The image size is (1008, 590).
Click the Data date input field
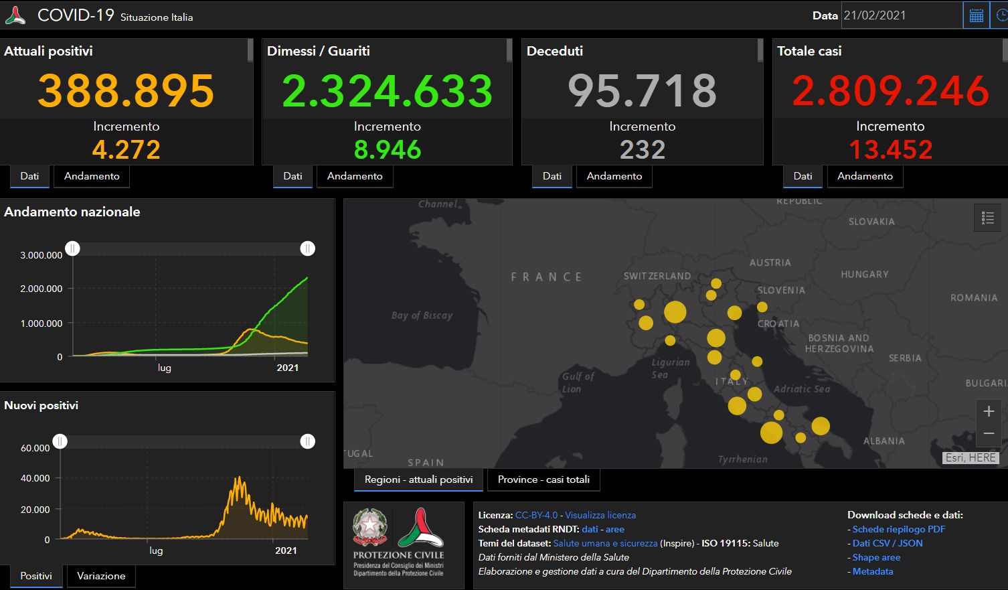pos(900,15)
